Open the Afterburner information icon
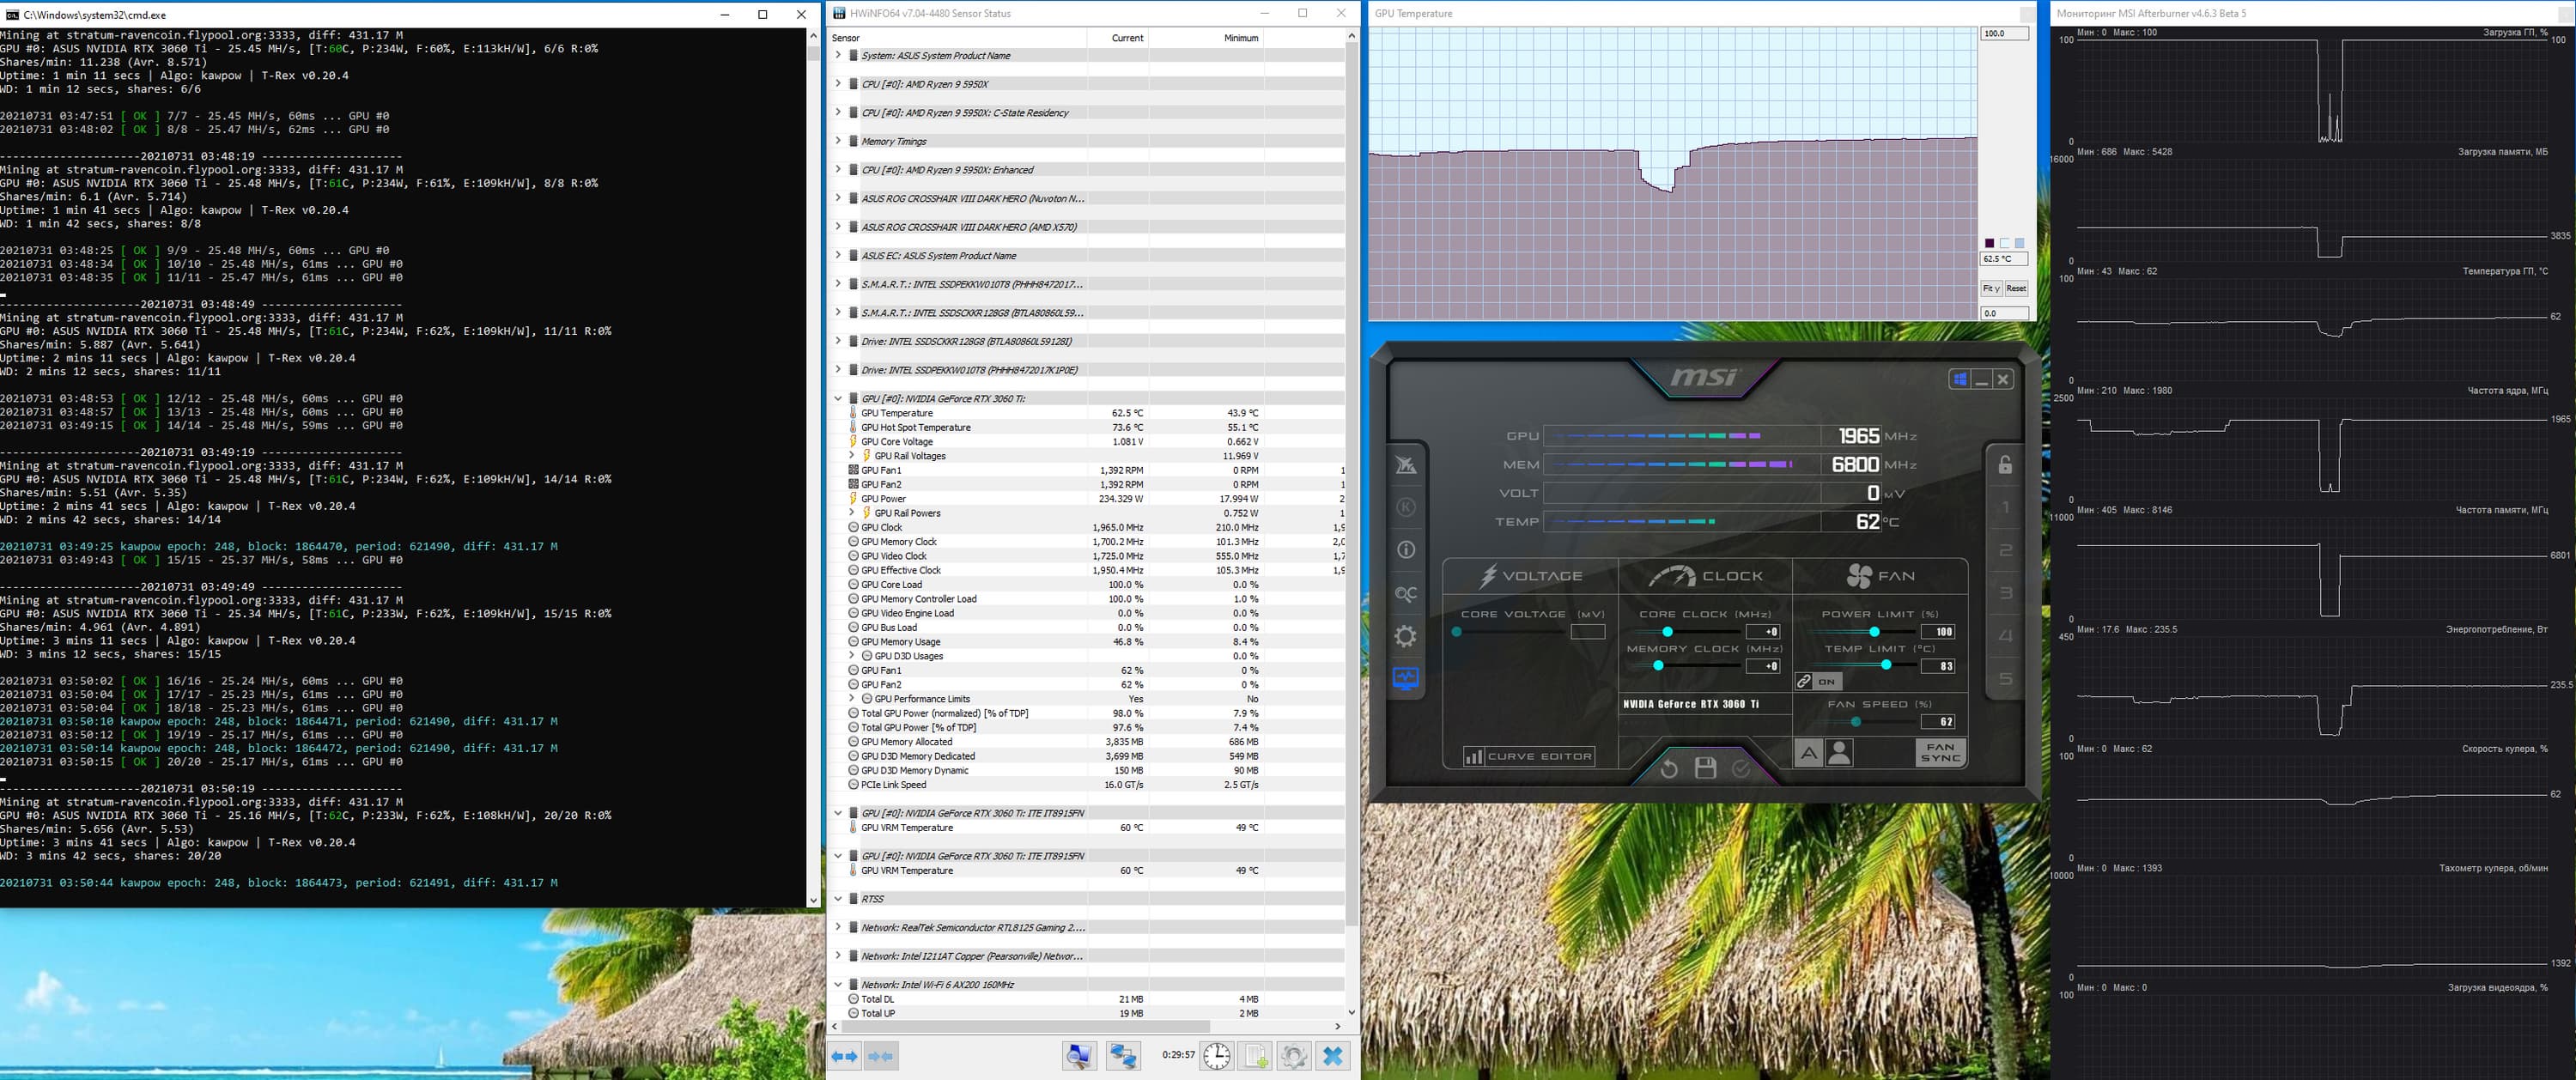2576x1080 pixels. click(x=1405, y=550)
